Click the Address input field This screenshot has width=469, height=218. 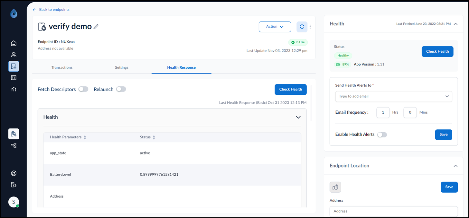click(x=394, y=211)
